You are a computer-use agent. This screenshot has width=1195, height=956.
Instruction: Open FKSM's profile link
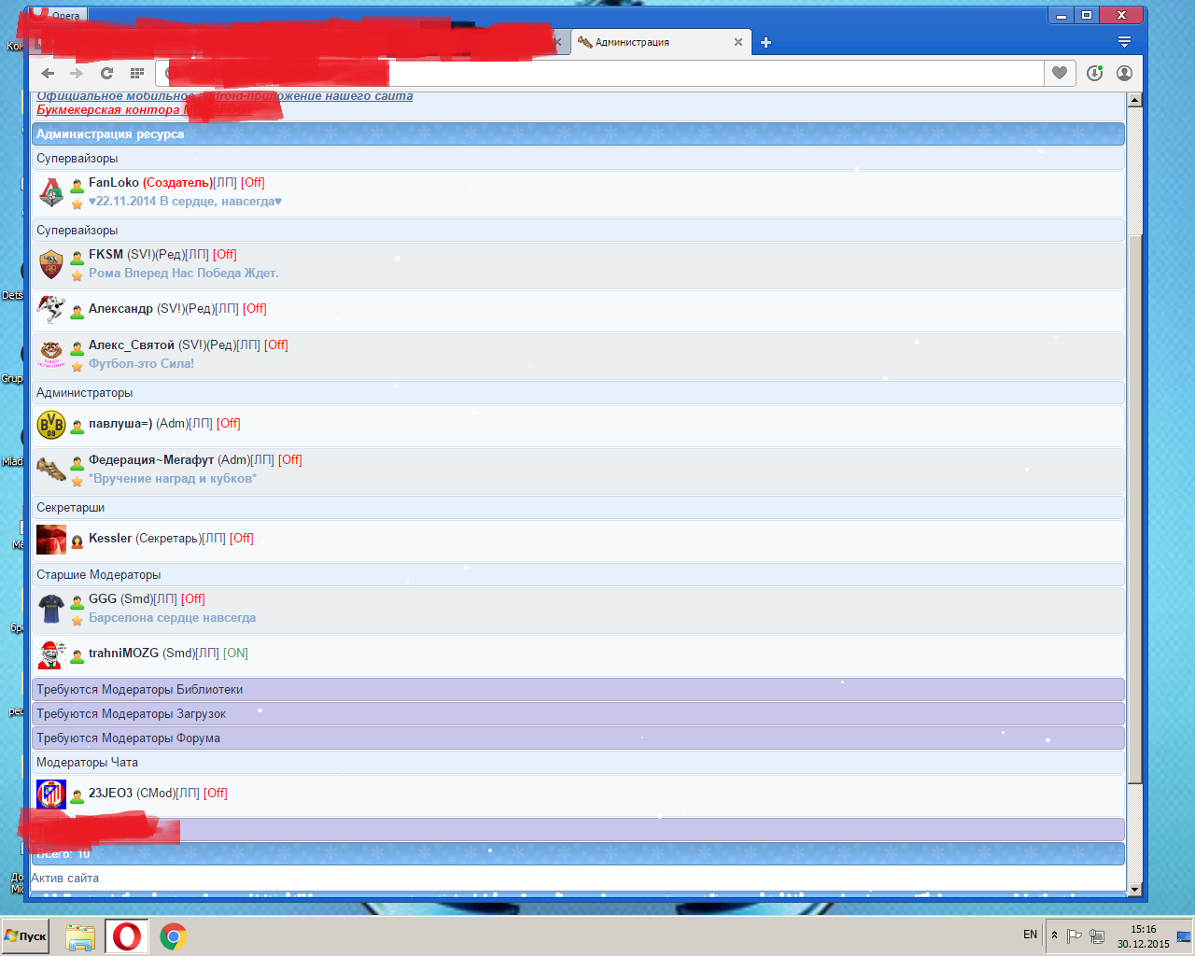105,255
